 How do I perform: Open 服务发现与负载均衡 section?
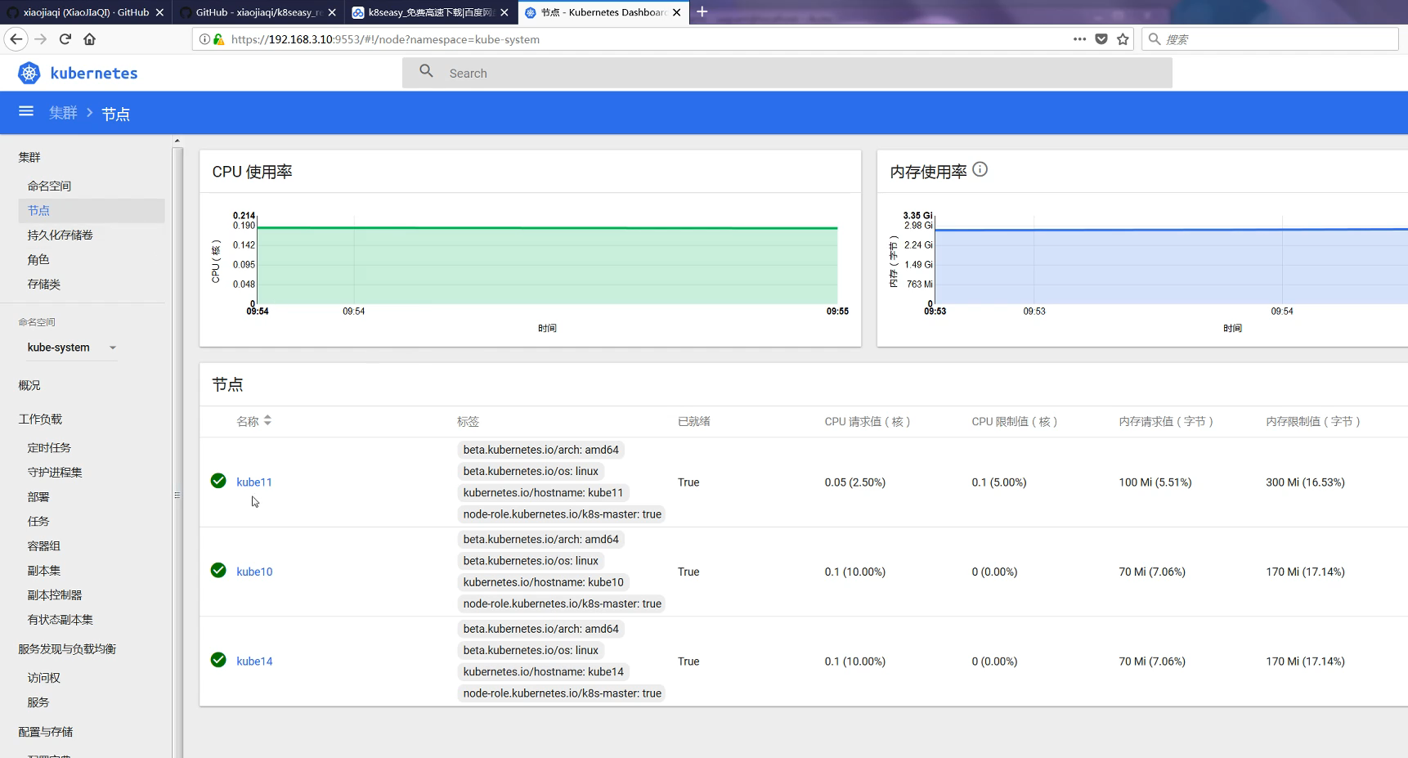pos(67,648)
